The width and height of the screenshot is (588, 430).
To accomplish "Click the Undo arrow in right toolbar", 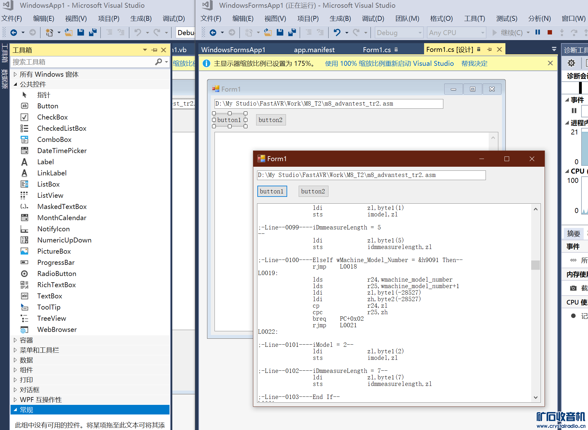I will coord(337,32).
